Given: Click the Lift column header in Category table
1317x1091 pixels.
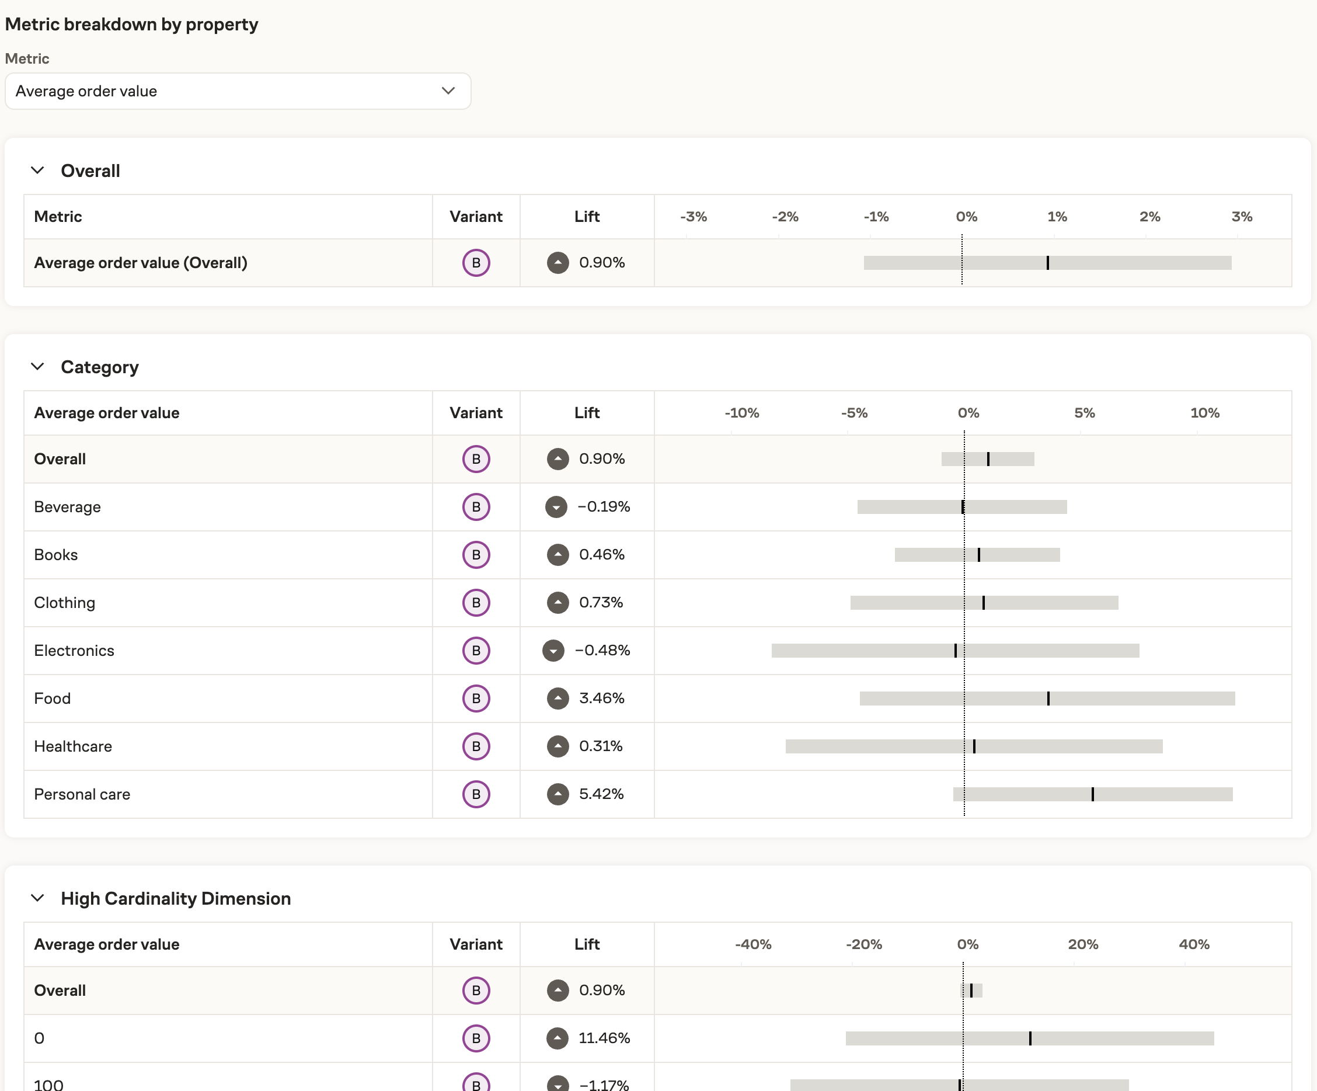Looking at the screenshot, I should click(x=586, y=413).
